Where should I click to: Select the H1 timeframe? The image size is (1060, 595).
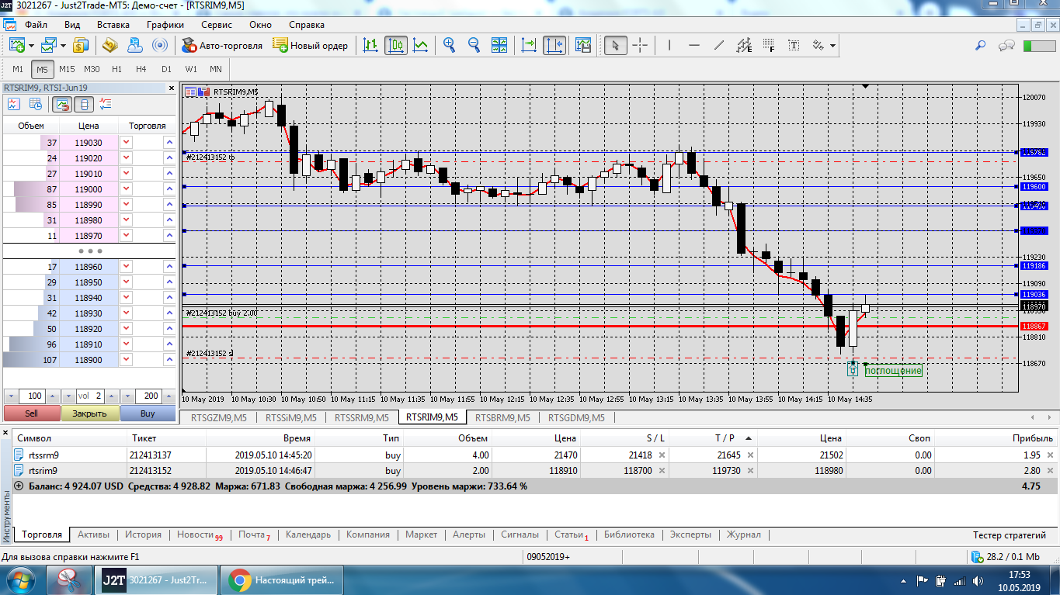116,69
